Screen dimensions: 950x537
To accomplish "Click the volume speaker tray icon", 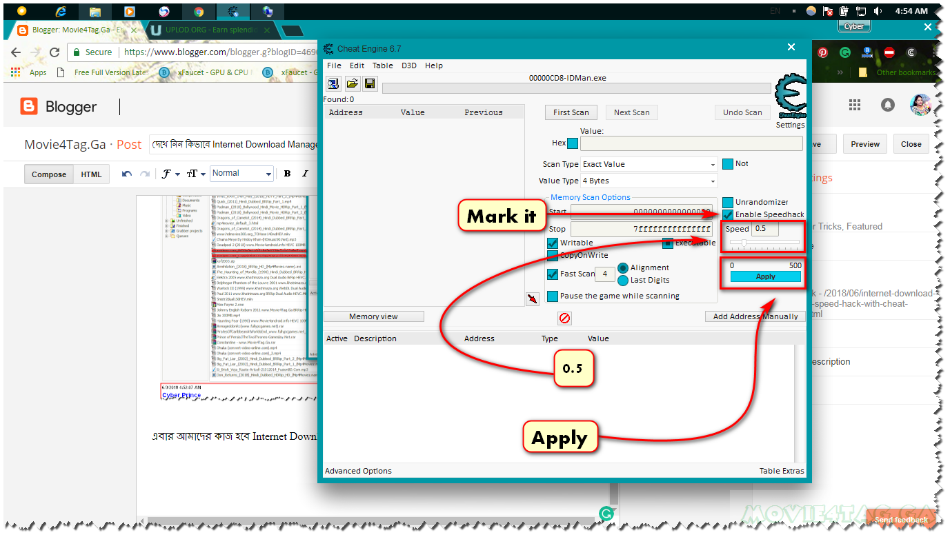I will point(878,11).
